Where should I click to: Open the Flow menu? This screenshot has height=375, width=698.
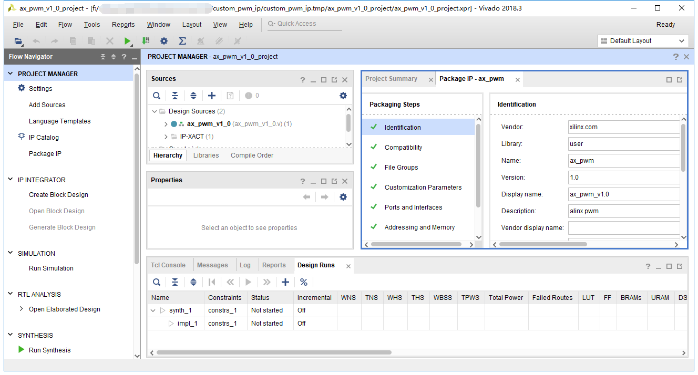[x=65, y=25]
